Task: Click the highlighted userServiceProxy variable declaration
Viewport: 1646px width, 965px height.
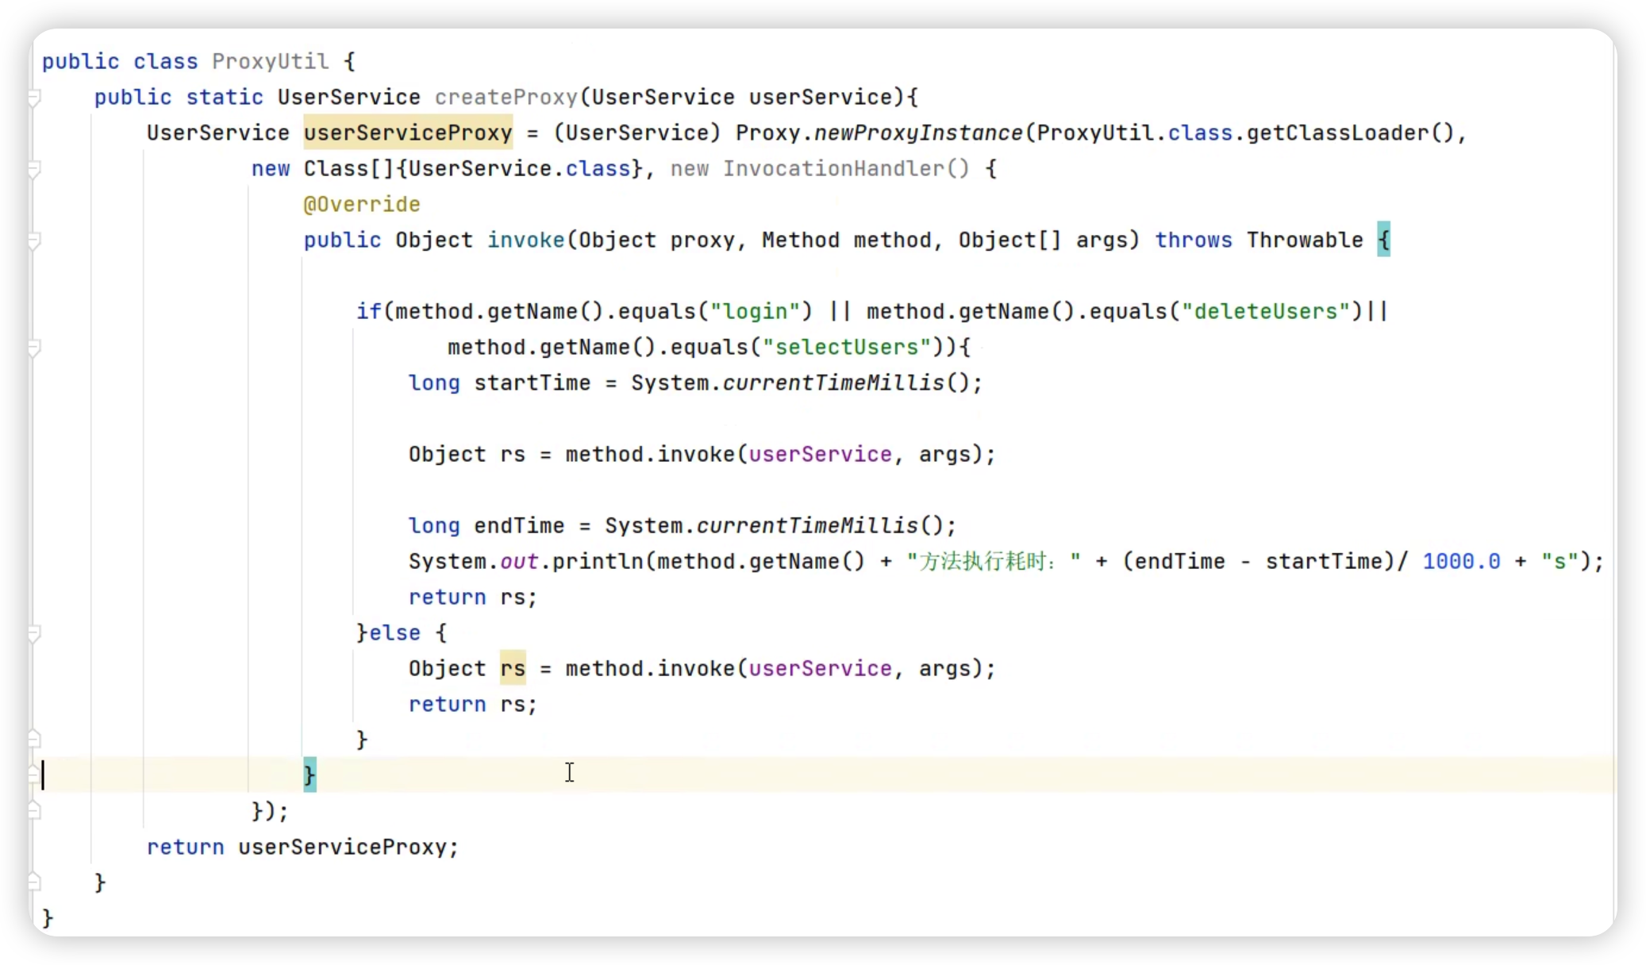Action: 408,133
